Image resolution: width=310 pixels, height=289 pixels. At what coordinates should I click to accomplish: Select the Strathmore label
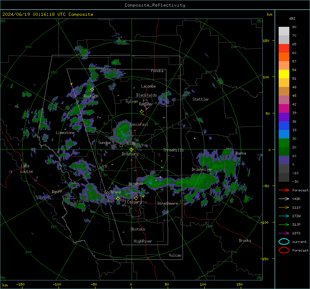167,203
